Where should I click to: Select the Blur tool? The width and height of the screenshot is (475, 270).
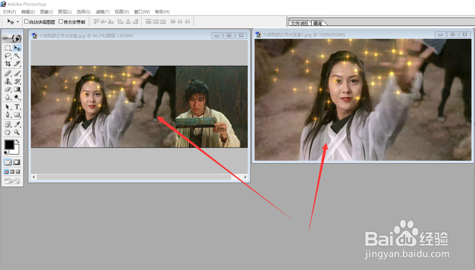(8, 97)
